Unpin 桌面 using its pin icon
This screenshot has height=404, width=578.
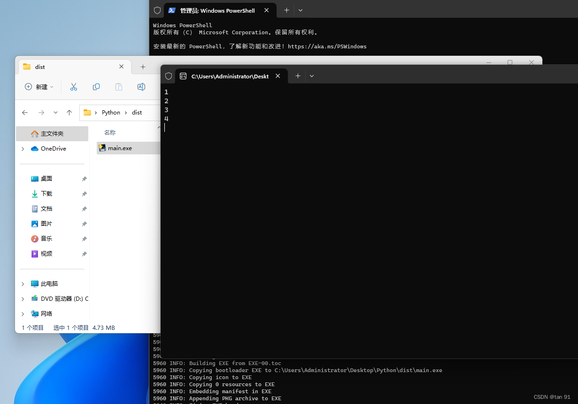pos(84,179)
